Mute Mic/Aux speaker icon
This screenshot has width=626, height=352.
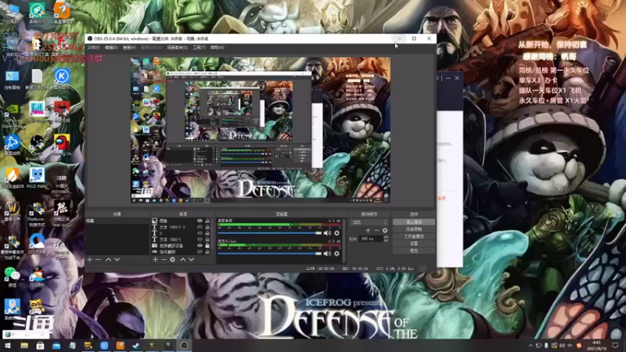(x=327, y=253)
